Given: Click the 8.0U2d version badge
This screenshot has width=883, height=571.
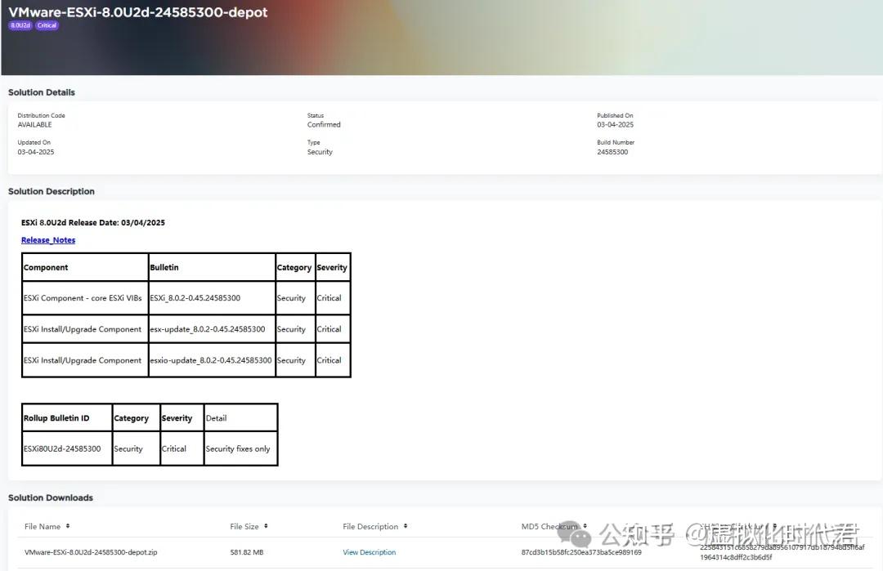Looking at the screenshot, I should click(x=20, y=25).
